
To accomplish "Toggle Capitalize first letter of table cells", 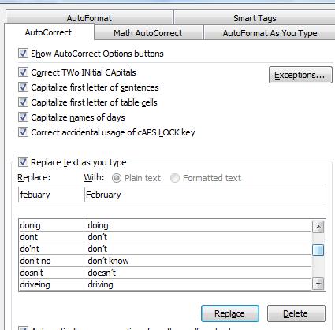I will tap(23, 102).
